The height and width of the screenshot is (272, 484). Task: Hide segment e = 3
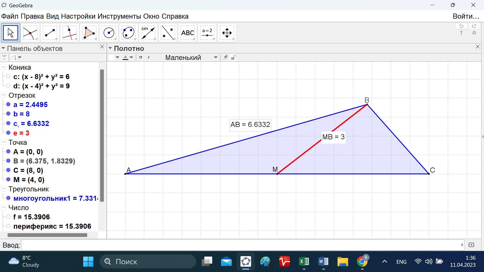[8, 133]
